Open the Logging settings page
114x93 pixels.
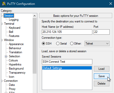click(x=14, y=20)
